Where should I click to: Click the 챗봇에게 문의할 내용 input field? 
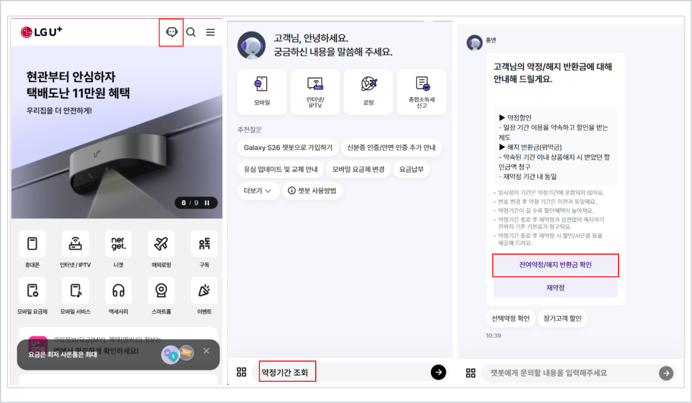[567, 373]
